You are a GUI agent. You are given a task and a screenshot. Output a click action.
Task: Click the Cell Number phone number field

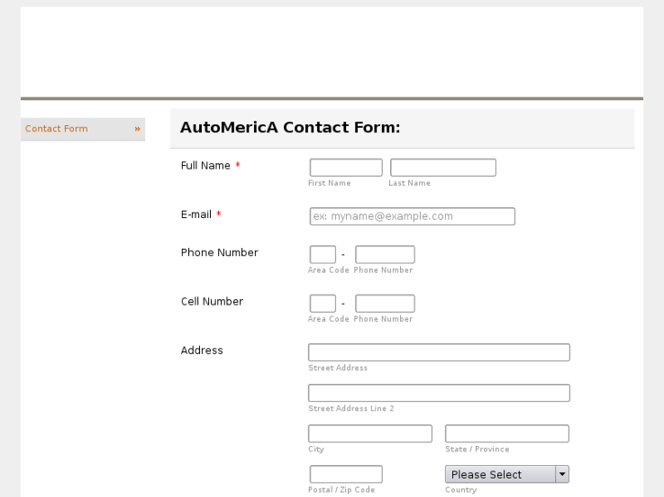pos(385,304)
